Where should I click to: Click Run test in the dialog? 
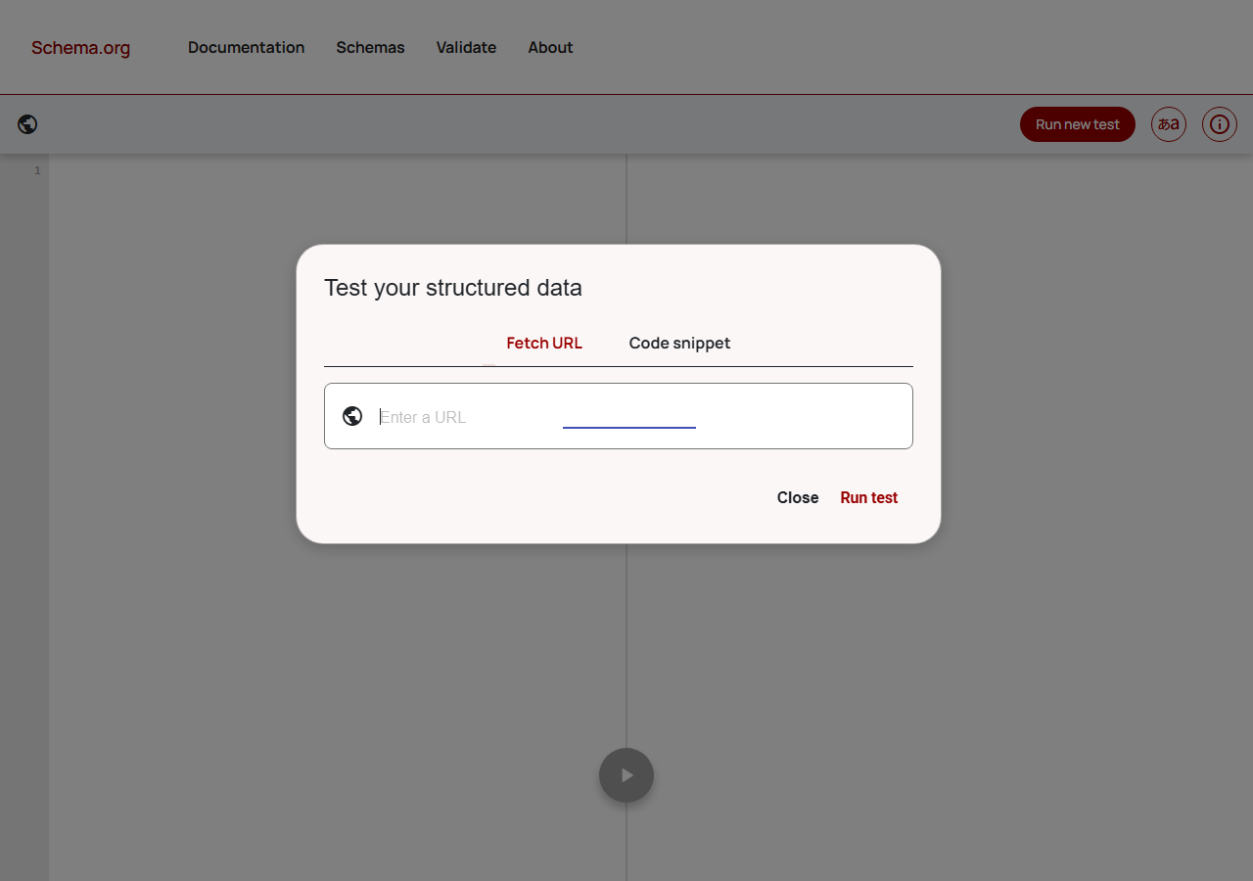point(869,497)
